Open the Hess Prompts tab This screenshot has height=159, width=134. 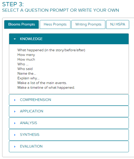tap(55, 24)
